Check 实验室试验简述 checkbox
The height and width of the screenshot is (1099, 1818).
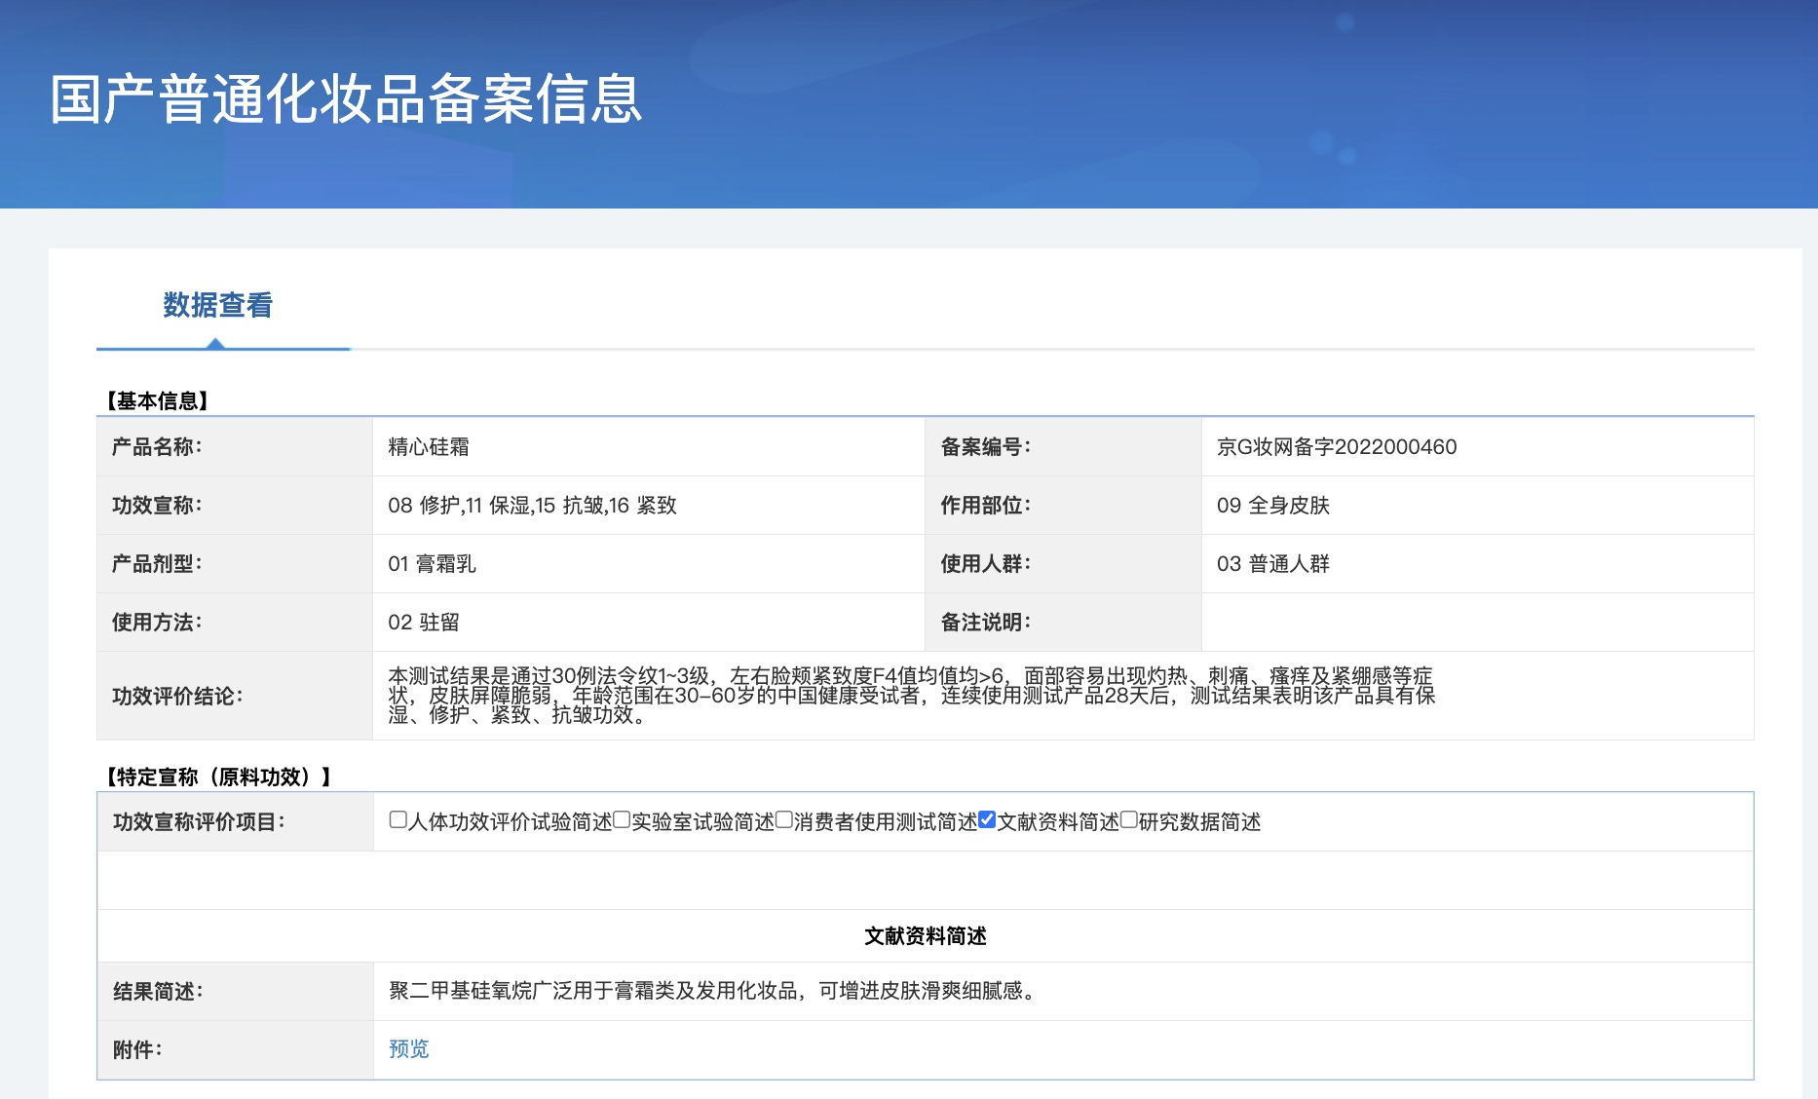622,820
